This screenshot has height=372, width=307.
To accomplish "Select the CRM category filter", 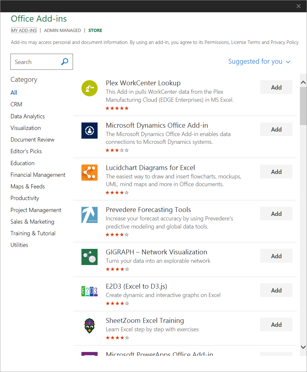I will tap(16, 104).
